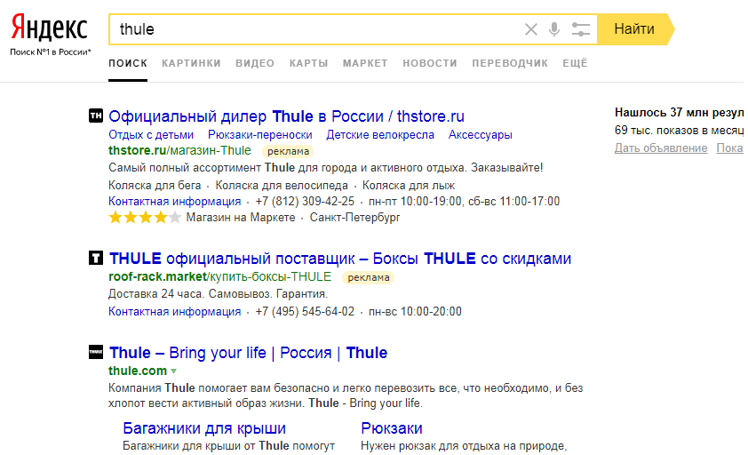Click the Дать объявление link
This screenshot has width=748, height=455.
(x=661, y=148)
